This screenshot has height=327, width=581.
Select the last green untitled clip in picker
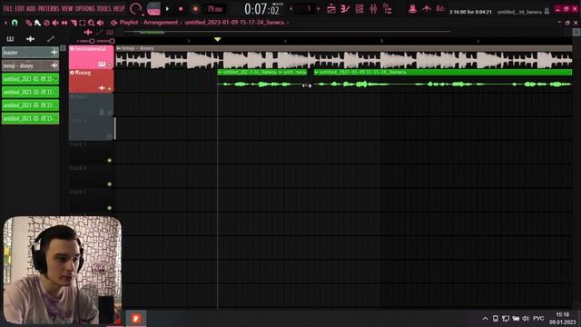pyautogui.click(x=30, y=119)
